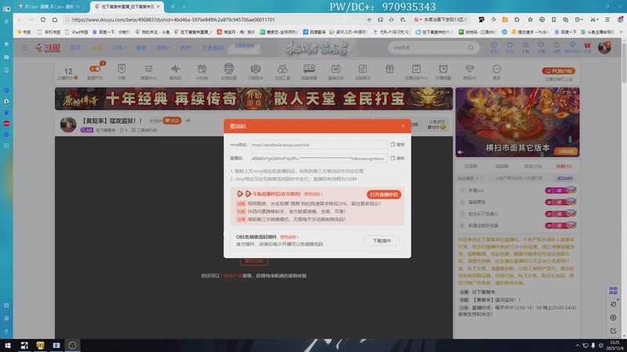Click the 下载客户端 link under the player

coord(231,276)
